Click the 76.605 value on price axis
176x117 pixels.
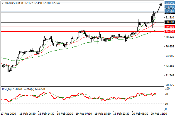click(170, 47)
